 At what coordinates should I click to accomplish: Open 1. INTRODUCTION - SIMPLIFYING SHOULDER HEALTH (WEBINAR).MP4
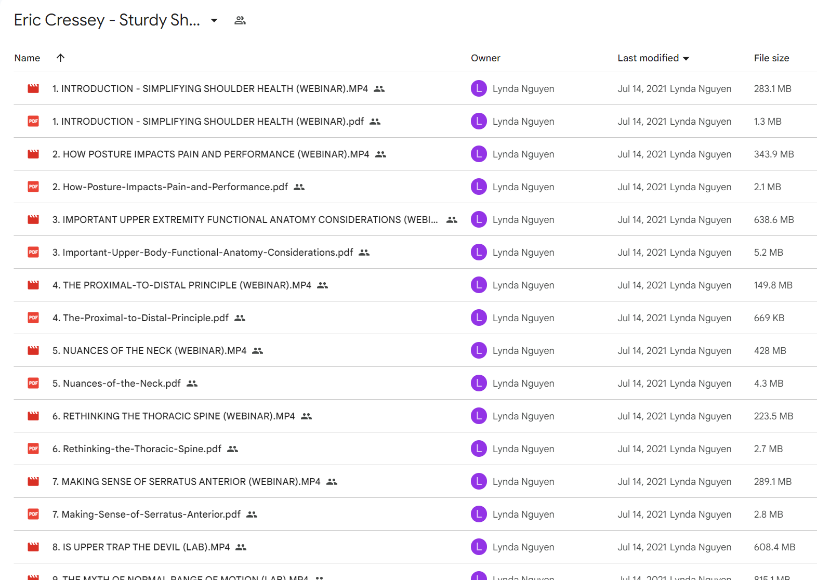(210, 89)
